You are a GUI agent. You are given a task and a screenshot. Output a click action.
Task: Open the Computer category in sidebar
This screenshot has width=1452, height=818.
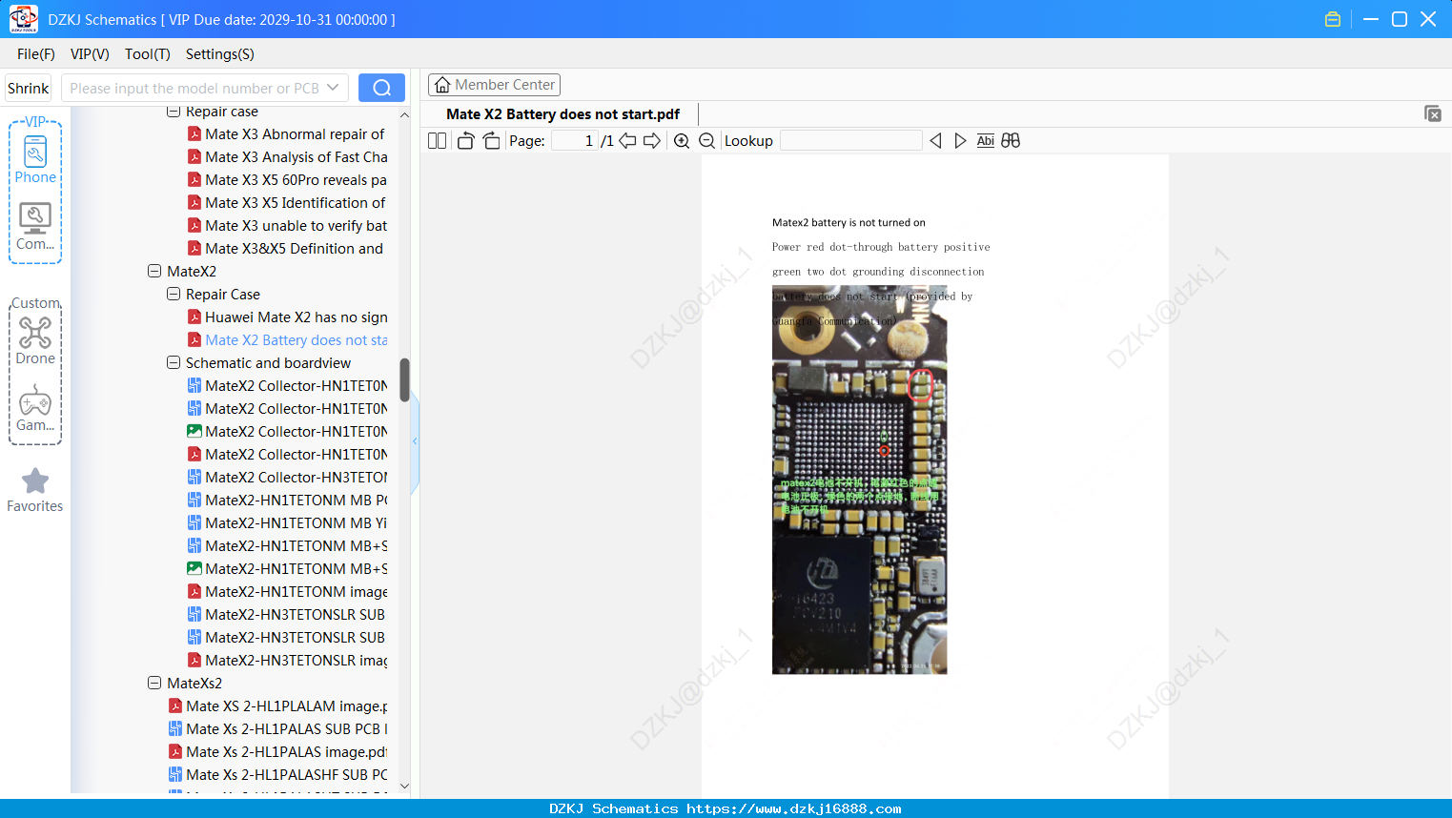click(x=35, y=227)
